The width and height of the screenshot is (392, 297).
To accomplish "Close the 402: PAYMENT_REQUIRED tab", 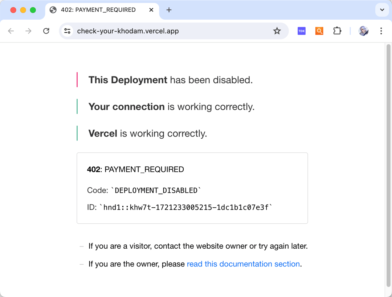I will pyautogui.click(x=151, y=10).
